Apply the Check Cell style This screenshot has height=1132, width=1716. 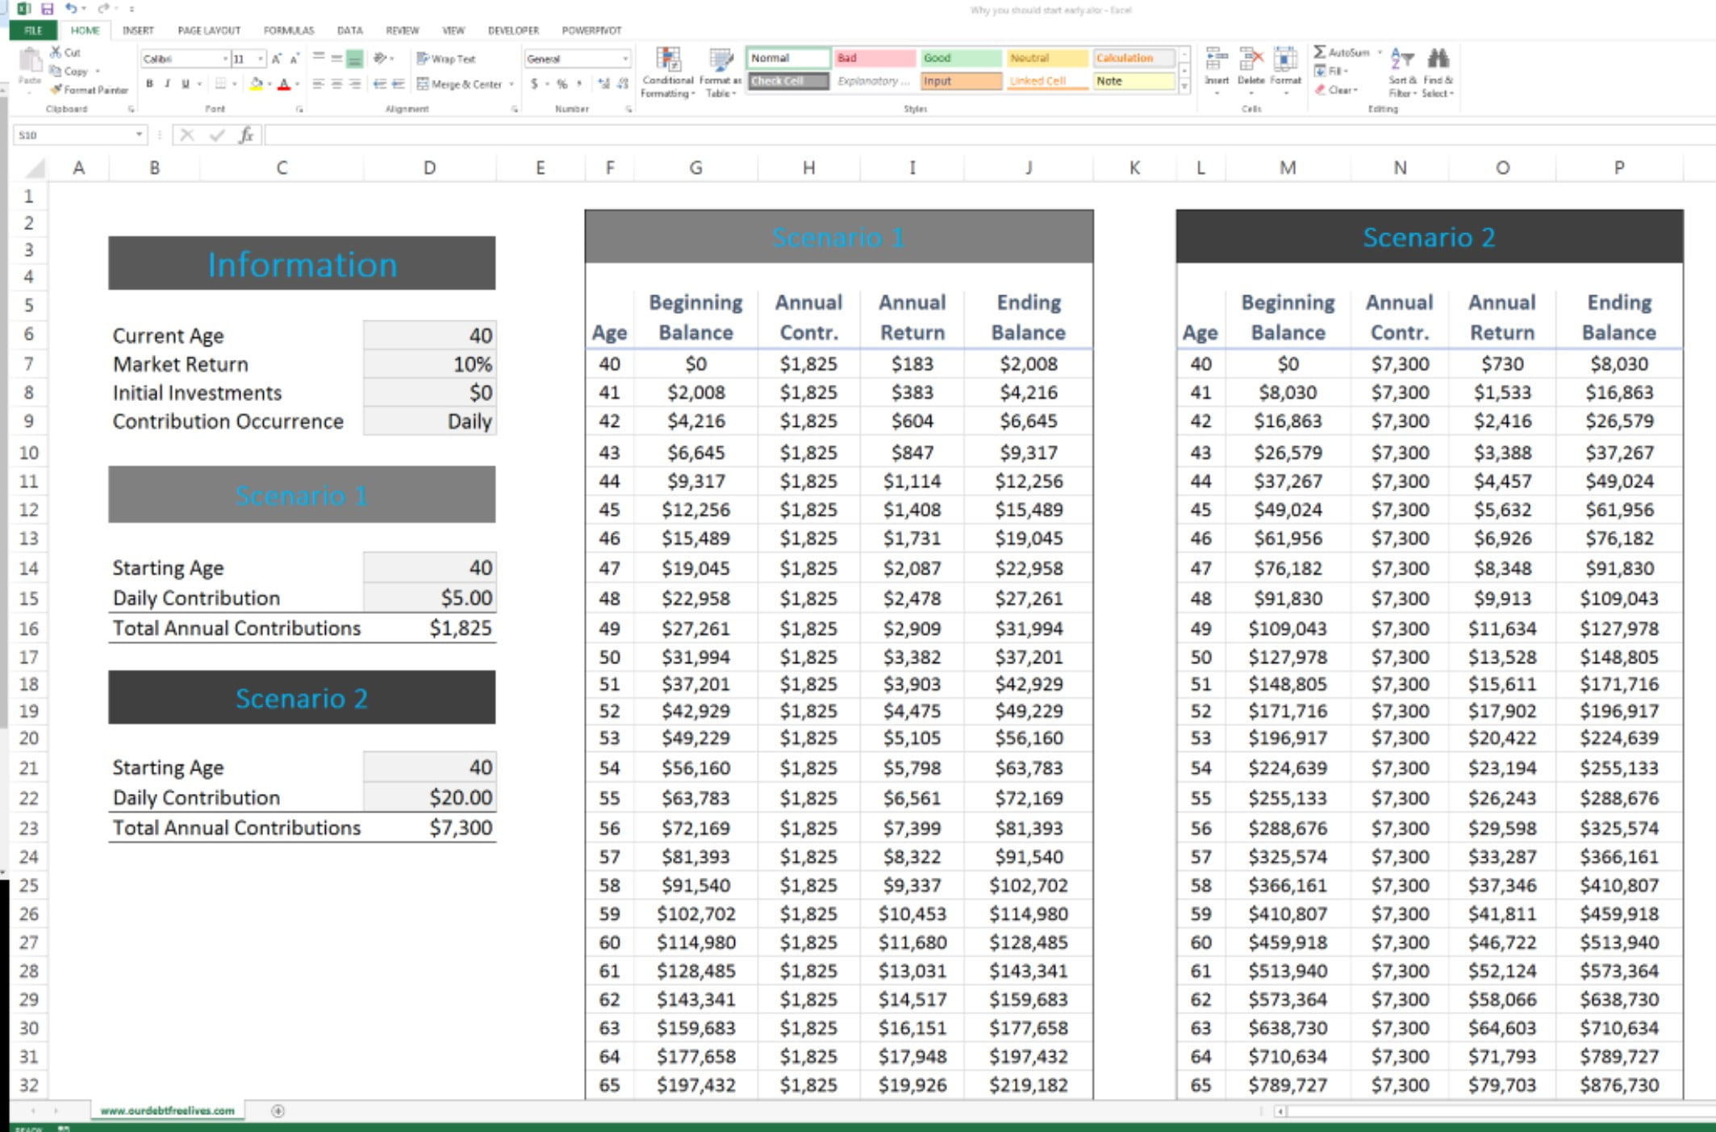point(788,81)
